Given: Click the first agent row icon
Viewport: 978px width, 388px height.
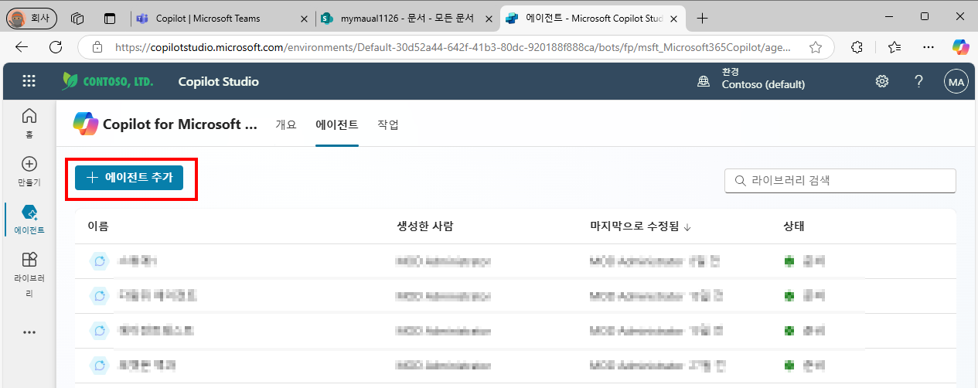Looking at the screenshot, I should (x=99, y=261).
